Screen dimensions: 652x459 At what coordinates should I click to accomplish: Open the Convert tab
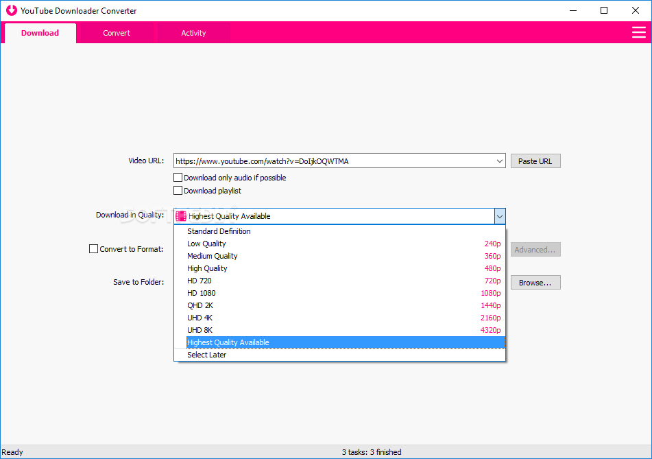click(117, 33)
